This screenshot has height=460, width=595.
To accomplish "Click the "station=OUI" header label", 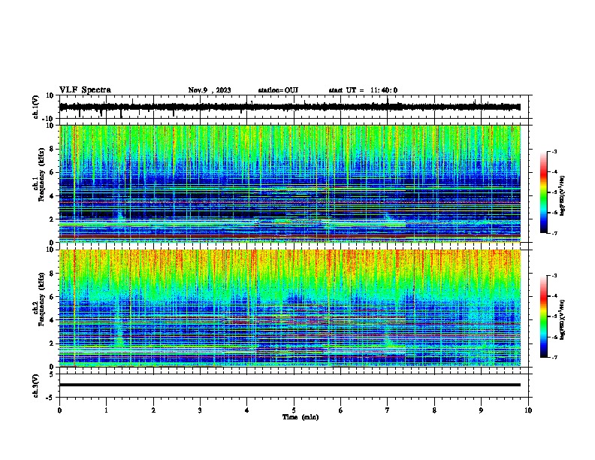I will [x=278, y=90].
